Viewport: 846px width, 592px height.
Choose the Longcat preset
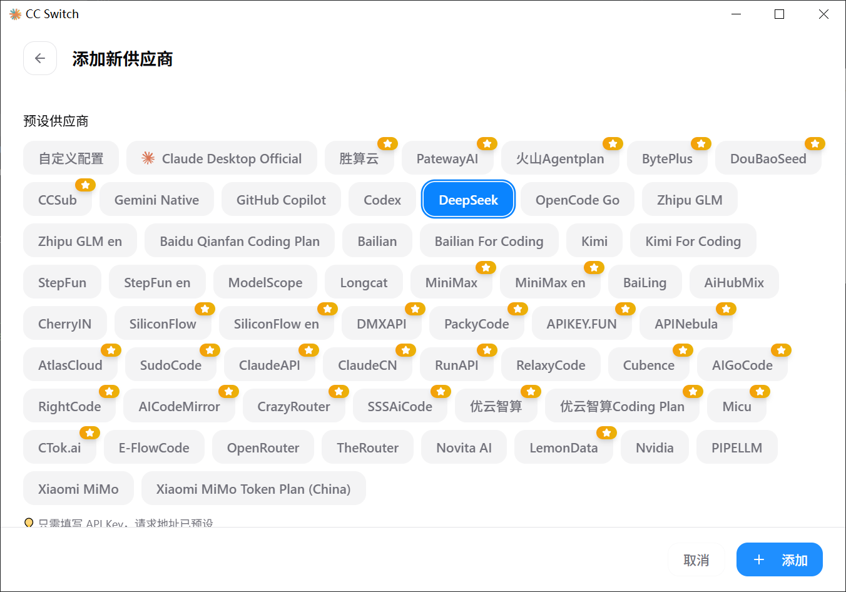pos(364,282)
